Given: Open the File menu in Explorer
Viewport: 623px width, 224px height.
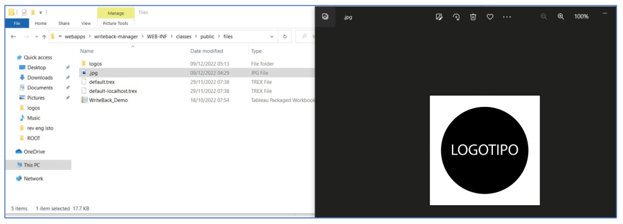Looking at the screenshot, I should pos(17,24).
